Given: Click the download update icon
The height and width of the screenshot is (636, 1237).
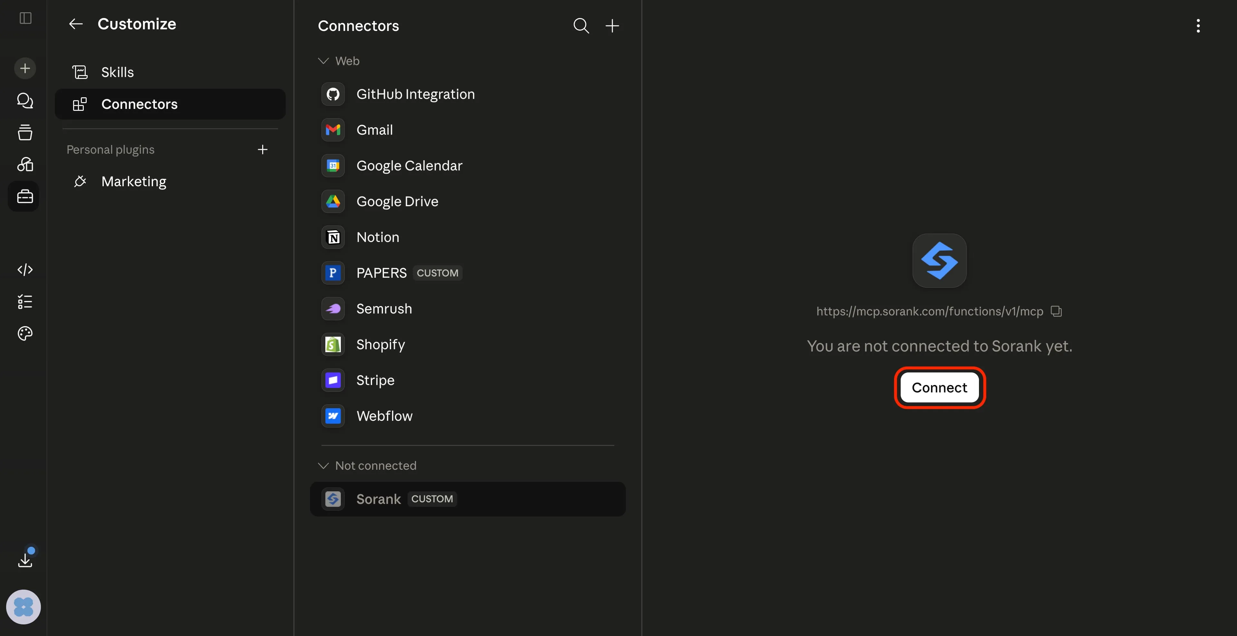Looking at the screenshot, I should click(25, 560).
